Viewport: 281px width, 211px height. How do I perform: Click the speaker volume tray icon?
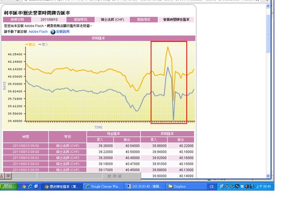point(247,186)
